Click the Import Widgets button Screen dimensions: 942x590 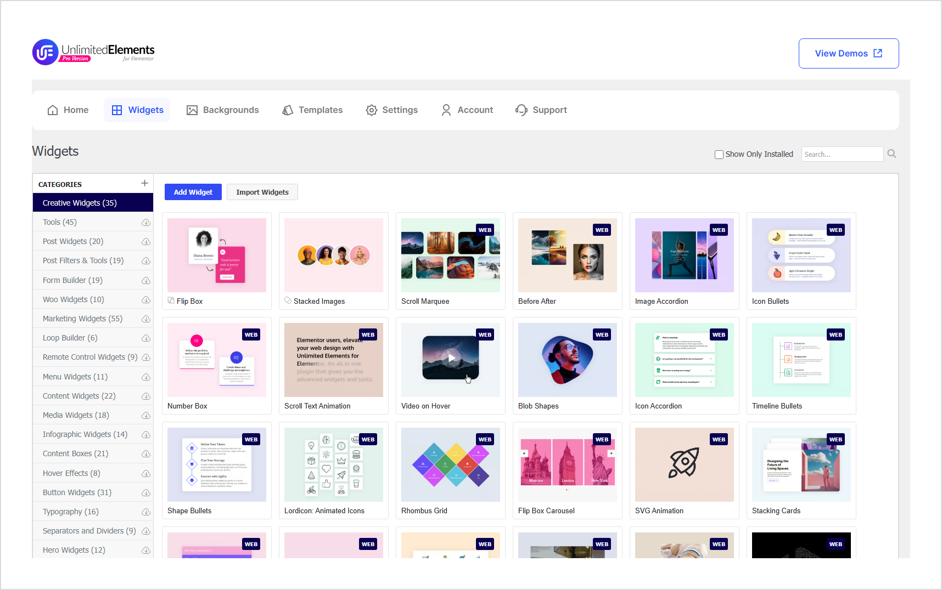click(x=262, y=192)
